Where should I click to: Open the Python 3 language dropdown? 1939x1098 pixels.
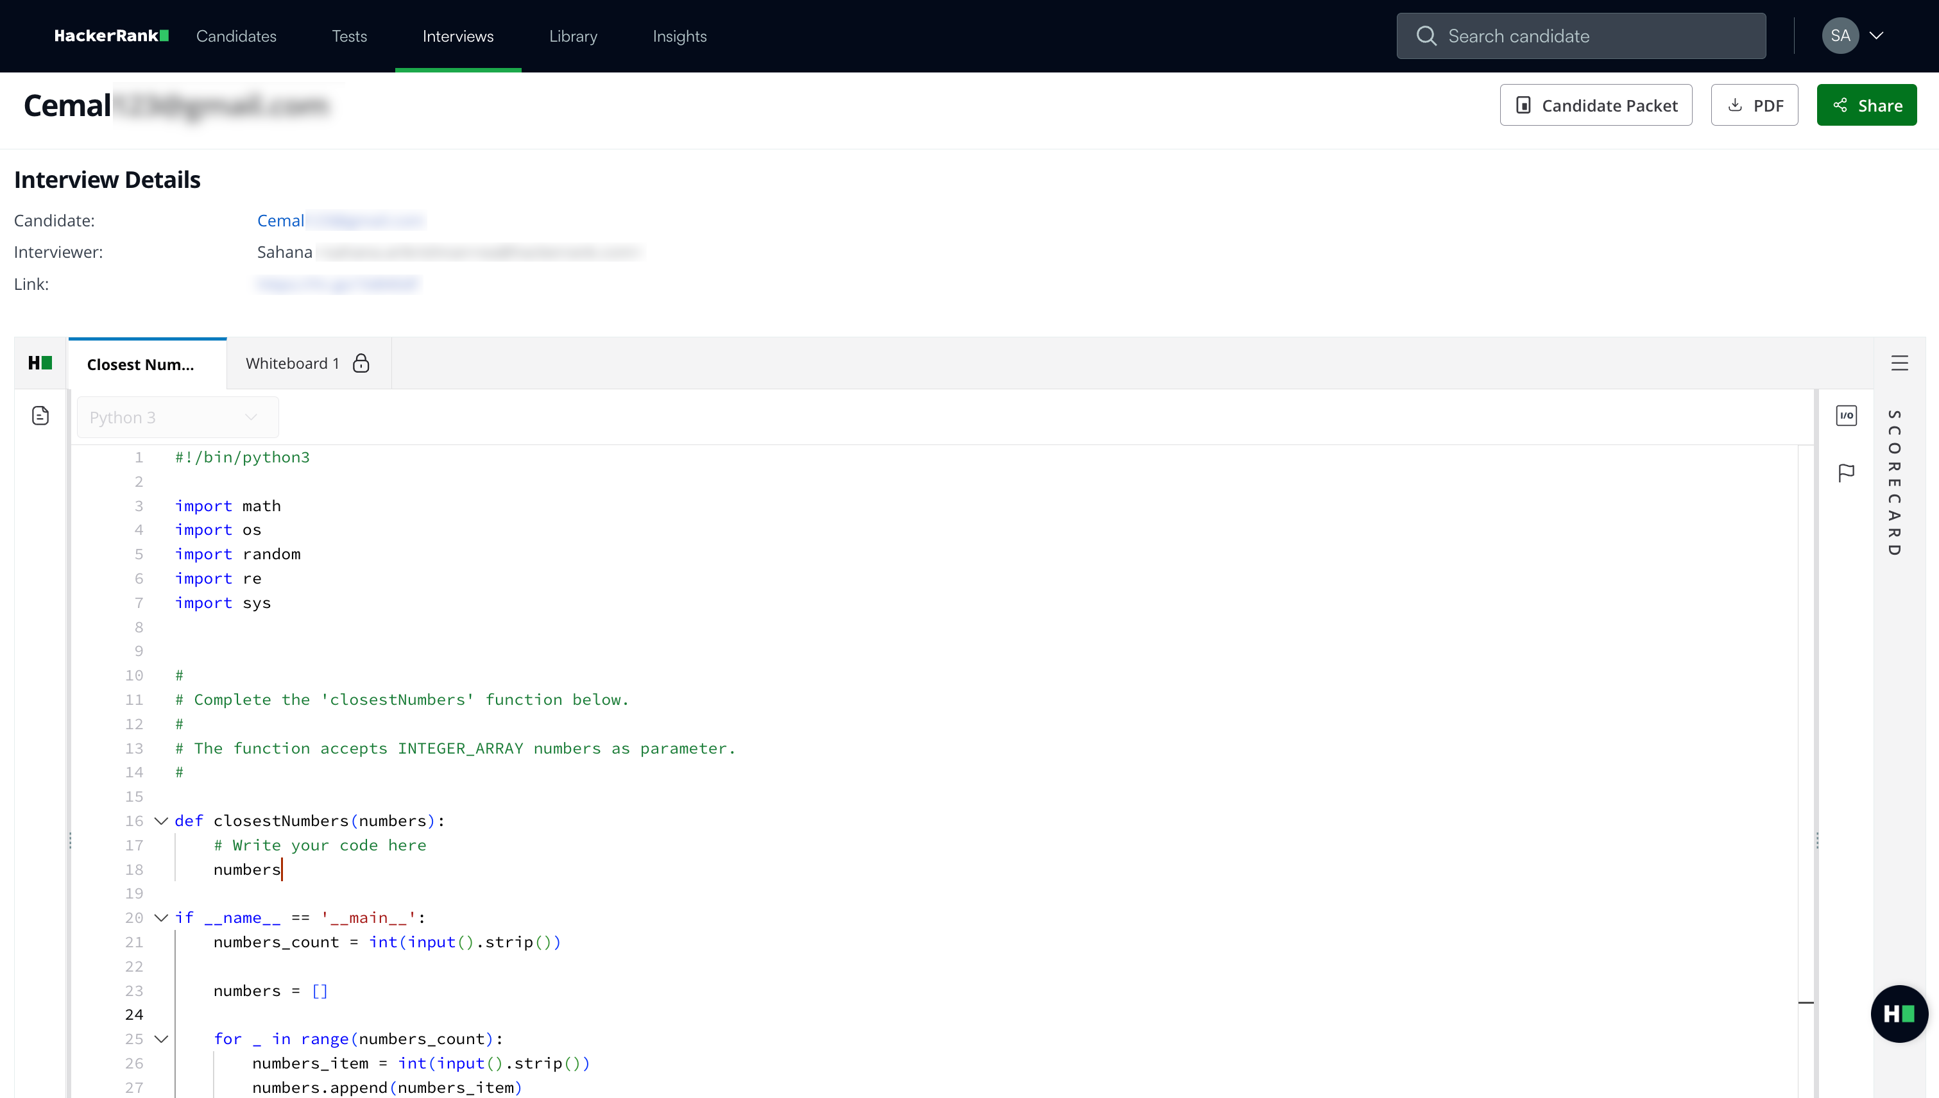(x=177, y=417)
